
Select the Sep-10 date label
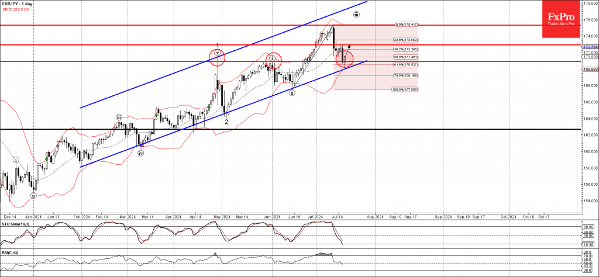coord(463,216)
